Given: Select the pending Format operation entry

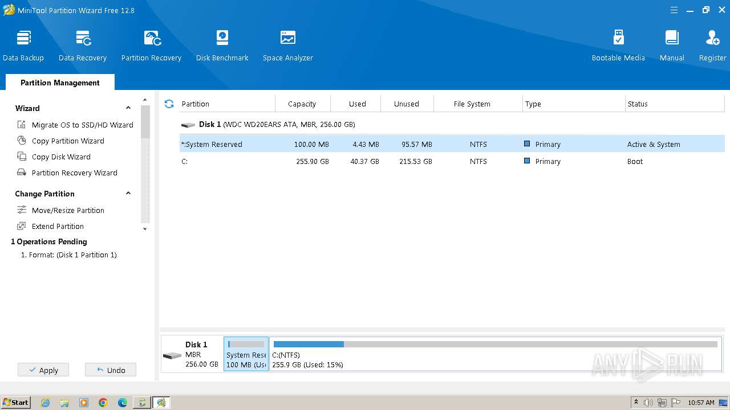Looking at the screenshot, I should 69,255.
